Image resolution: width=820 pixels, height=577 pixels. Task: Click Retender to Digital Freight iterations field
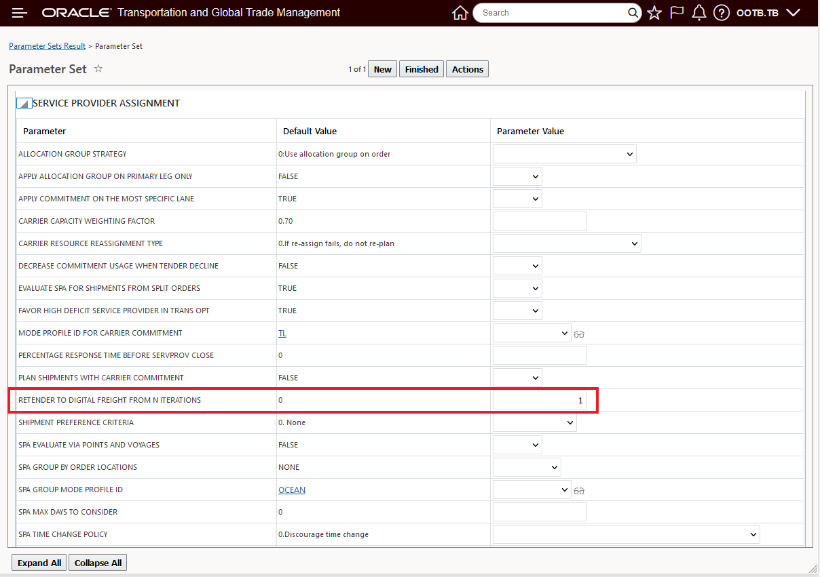click(540, 400)
